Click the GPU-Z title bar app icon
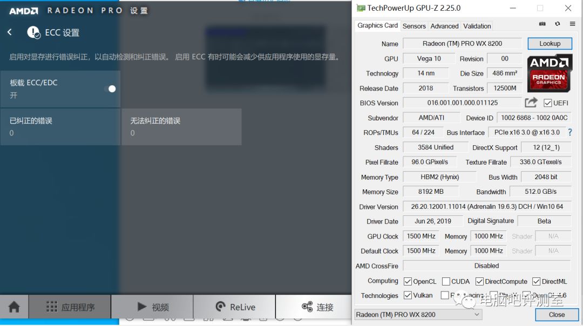Viewport: 583px width, 326px height. pos(360,8)
